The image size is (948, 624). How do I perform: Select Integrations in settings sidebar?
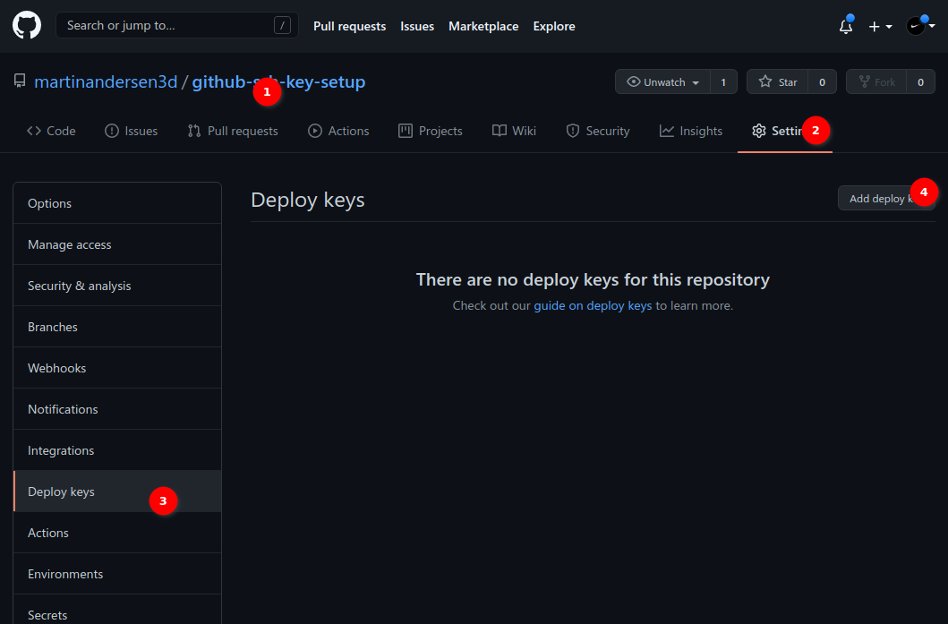[117, 449]
